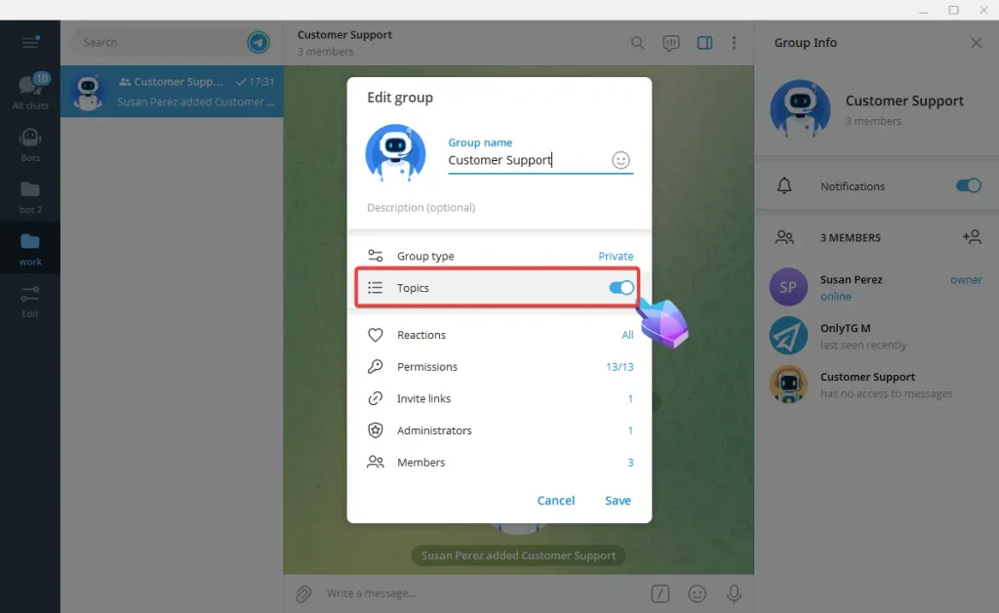This screenshot has height=613, width=999.
Task: Open three-dot more options menu
Action: point(734,43)
